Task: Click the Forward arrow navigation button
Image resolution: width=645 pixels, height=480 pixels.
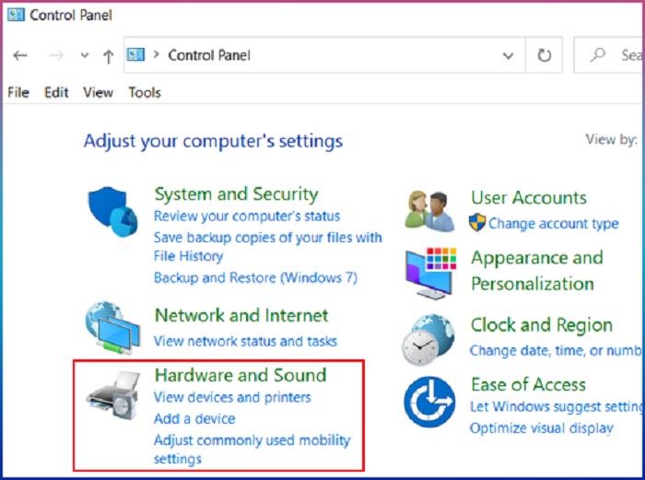Action: 56,55
